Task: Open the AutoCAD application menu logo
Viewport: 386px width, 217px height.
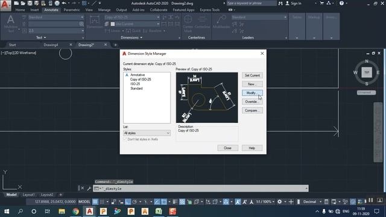Action: [x=5, y=5]
